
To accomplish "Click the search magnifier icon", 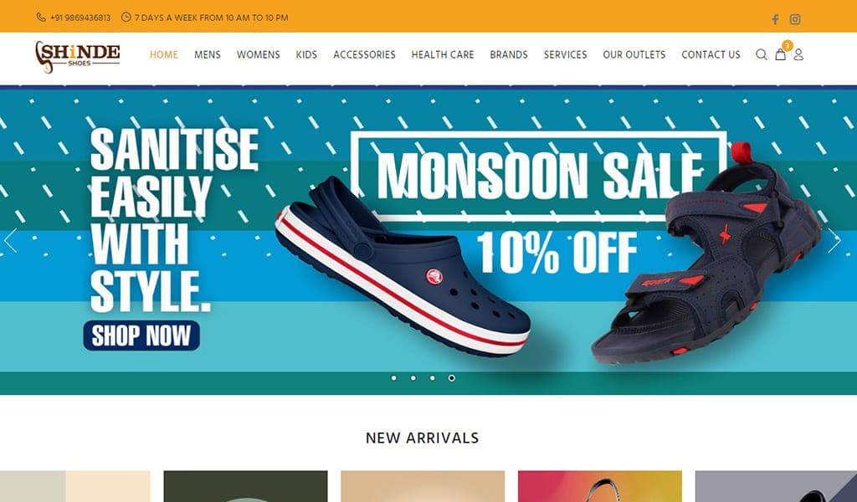I will 762,54.
